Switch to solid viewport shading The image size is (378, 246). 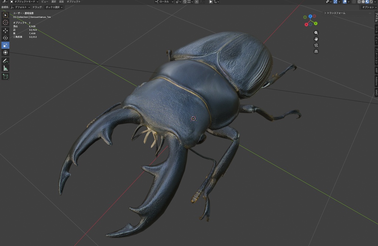pos(363,2)
